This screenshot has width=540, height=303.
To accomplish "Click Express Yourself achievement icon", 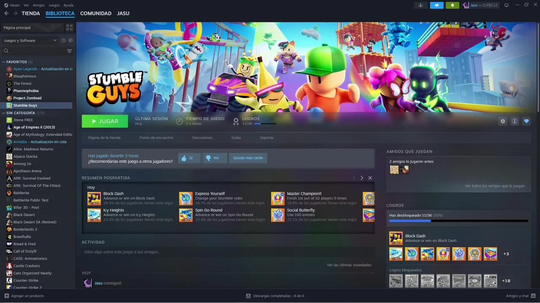I will [x=186, y=198].
